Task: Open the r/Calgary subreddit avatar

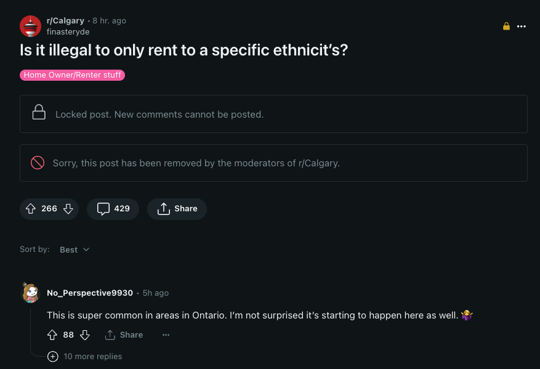Action: pos(30,26)
